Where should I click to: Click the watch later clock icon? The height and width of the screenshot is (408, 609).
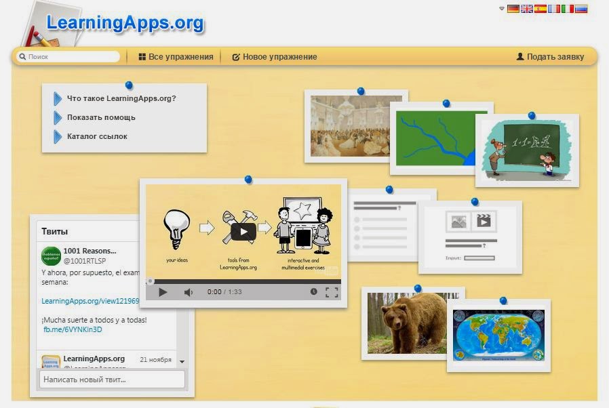(313, 291)
